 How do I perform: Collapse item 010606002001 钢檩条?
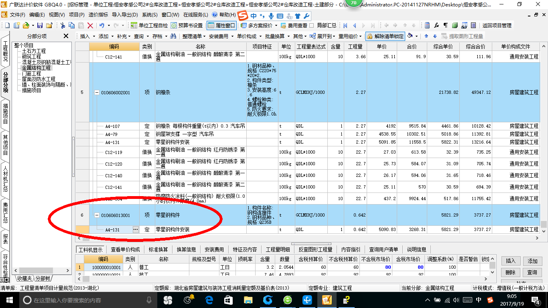point(97,92)
